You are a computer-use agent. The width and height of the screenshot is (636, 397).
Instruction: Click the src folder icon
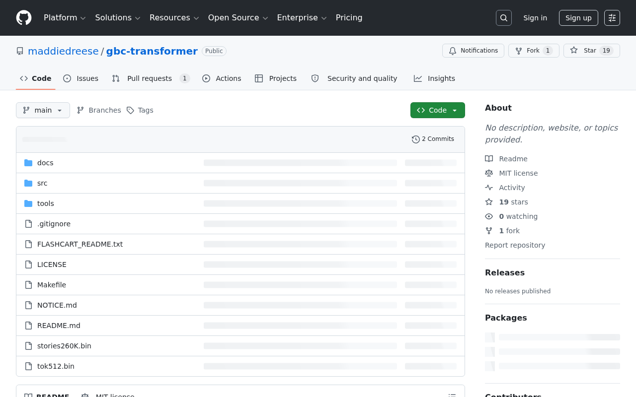pyautogui.click(x=28, y=183)
